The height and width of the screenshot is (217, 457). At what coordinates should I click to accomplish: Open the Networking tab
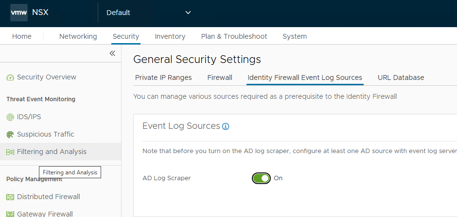coord(78,36)
